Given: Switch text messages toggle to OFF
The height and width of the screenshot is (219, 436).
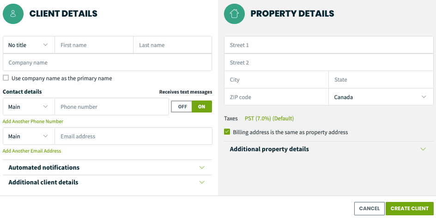Looking at the screenshot, I should pos(182,107).
